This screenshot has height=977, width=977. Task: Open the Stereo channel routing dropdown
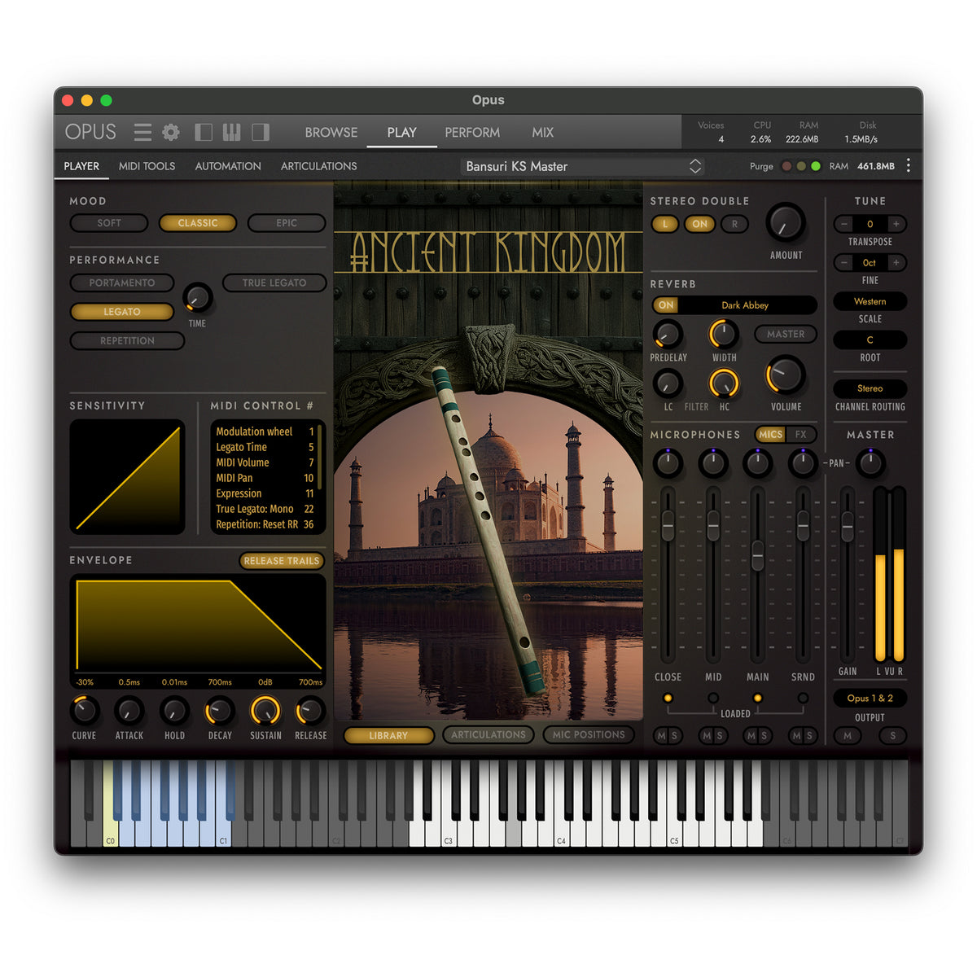(x=870, y=388)
